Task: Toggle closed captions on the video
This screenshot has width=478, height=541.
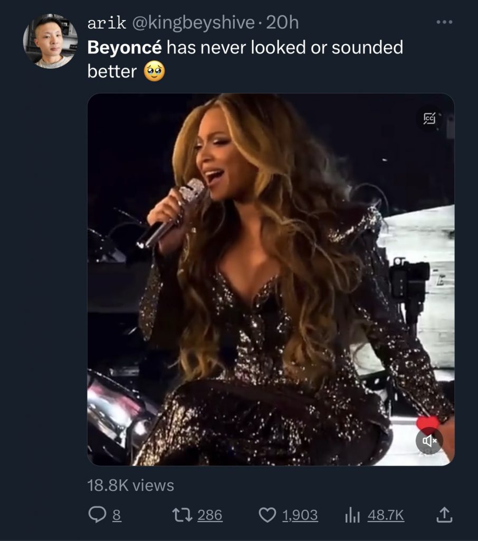Action: 429,119
